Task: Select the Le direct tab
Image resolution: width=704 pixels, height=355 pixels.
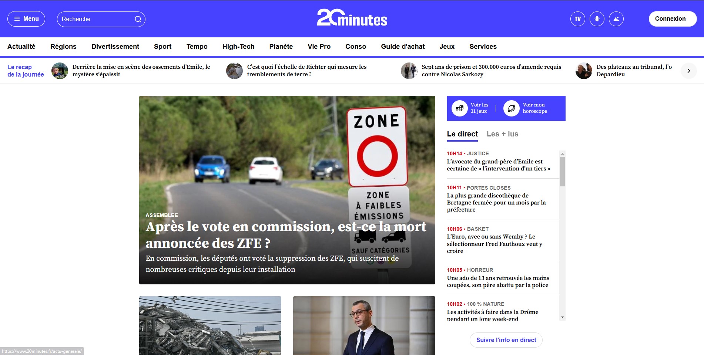Action: click(x=462, y=134)
